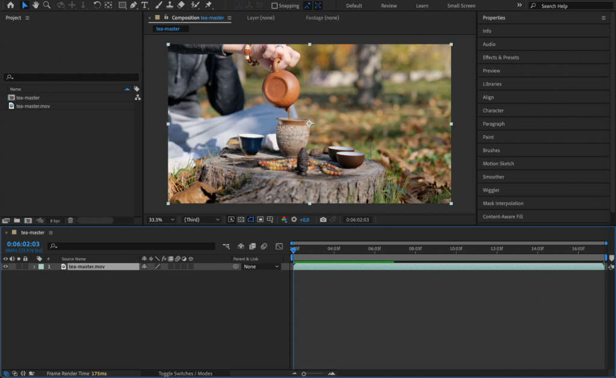Select the Eraser tool
Viewport: 616px width, 378px height.
point(180,5)
